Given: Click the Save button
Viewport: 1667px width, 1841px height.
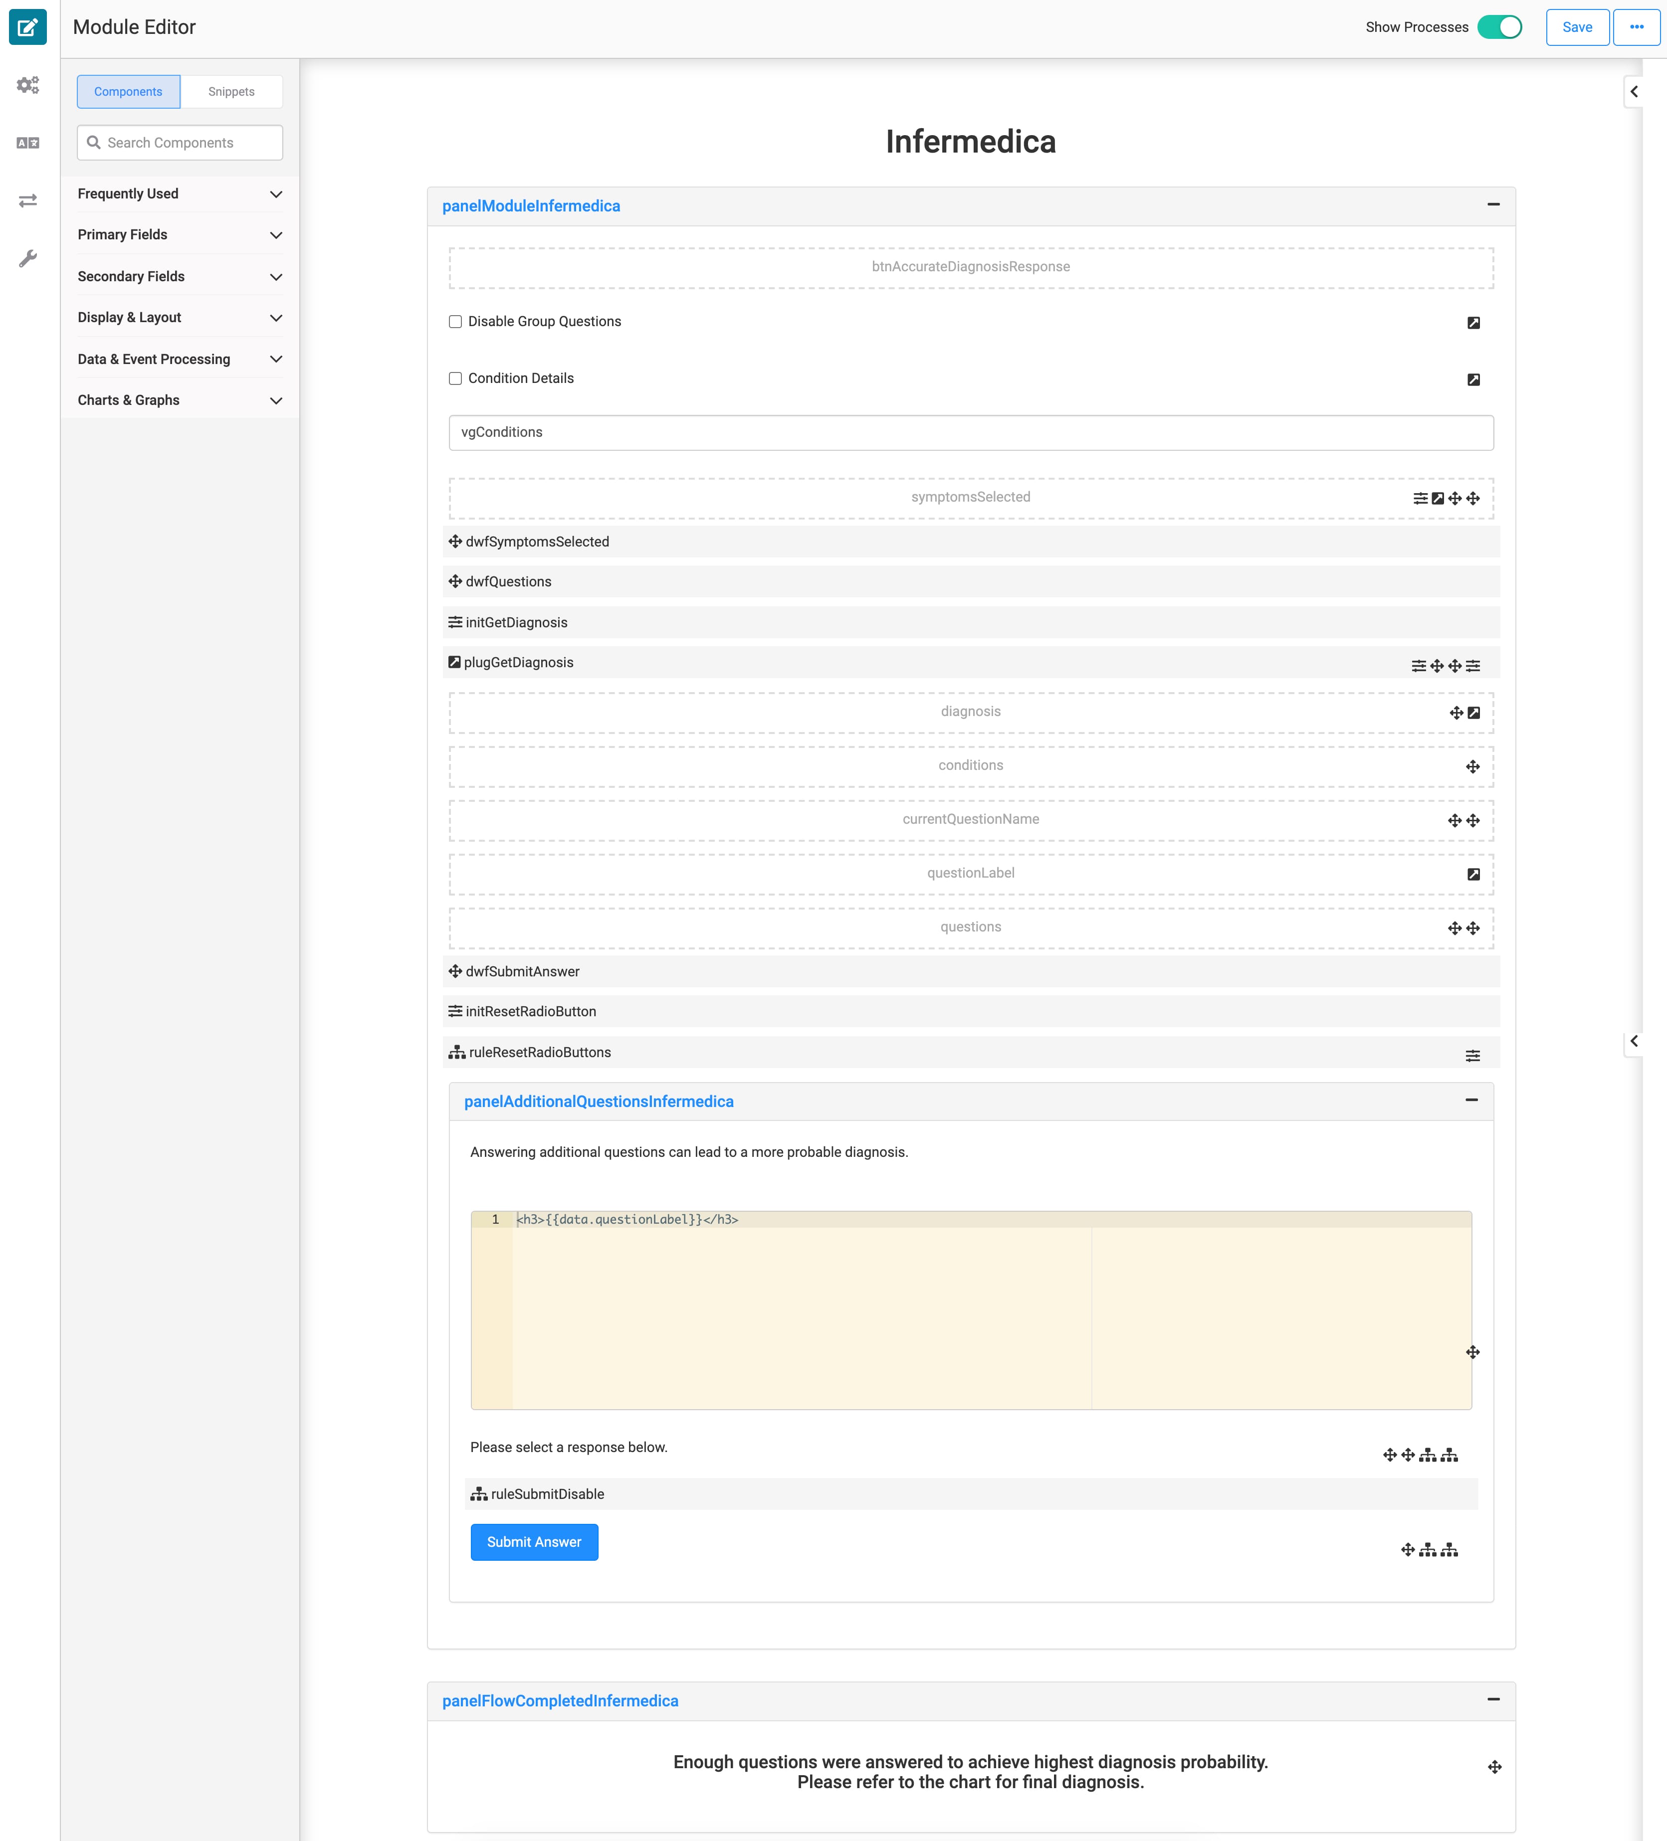Looking at the screenshot, I should click(x=1578, y=26).
